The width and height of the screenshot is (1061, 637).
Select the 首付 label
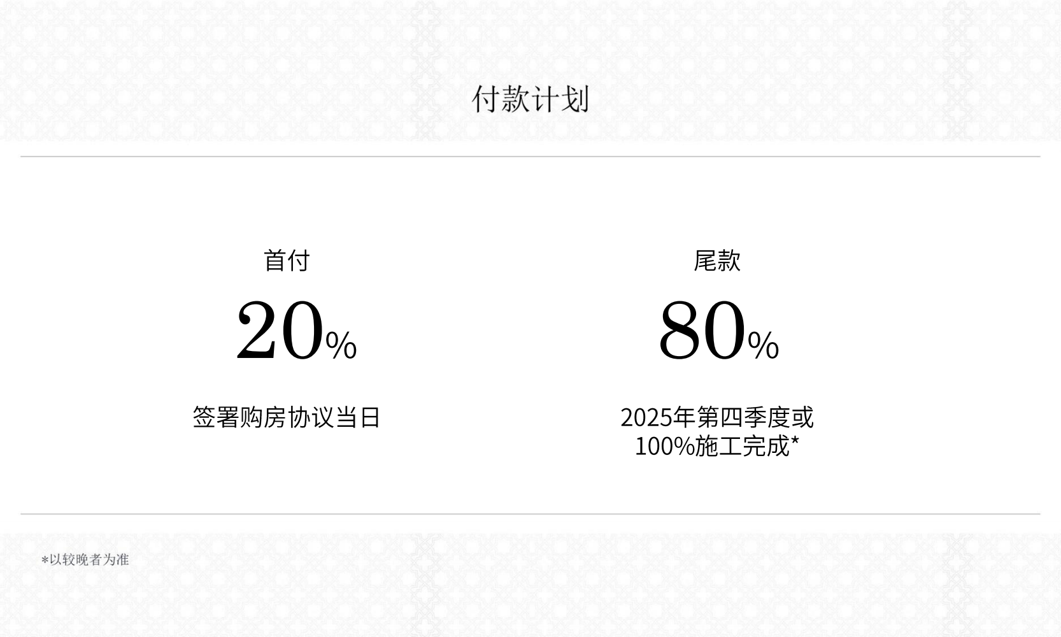click(x=287, y=261)
